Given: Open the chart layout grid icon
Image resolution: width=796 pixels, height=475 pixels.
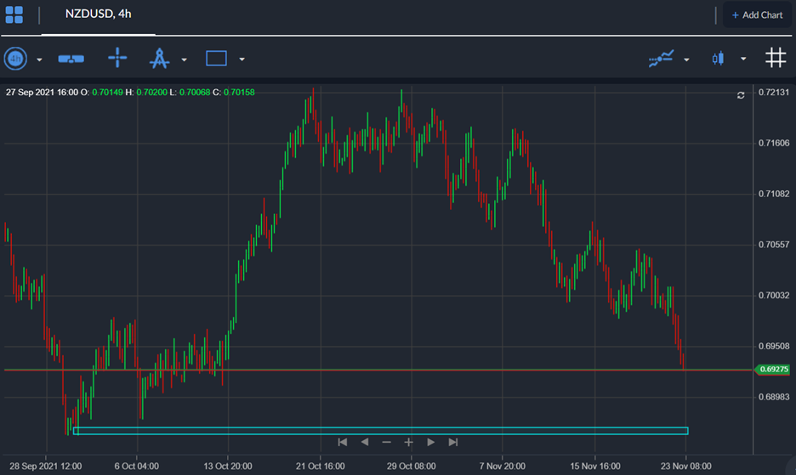Looking at the screenshot, I should click(14, 14).
